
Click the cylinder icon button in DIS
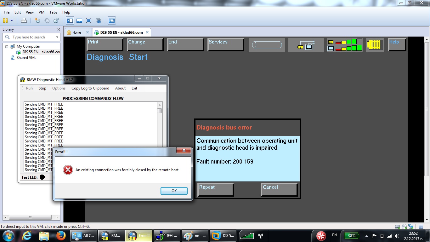pos(267,45)
